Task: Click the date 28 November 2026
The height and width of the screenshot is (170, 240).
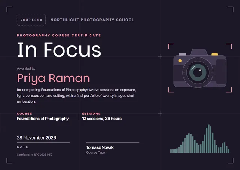Action: [x=37, y=138]
